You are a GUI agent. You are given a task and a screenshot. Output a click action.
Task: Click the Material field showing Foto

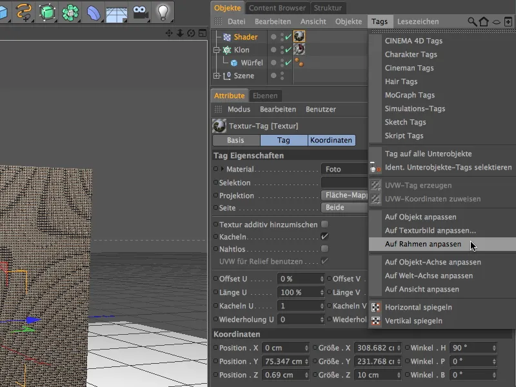click(x=344, y=169)
